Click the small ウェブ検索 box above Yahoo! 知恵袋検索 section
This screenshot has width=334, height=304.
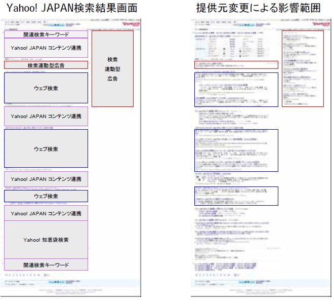coord(46,196)
